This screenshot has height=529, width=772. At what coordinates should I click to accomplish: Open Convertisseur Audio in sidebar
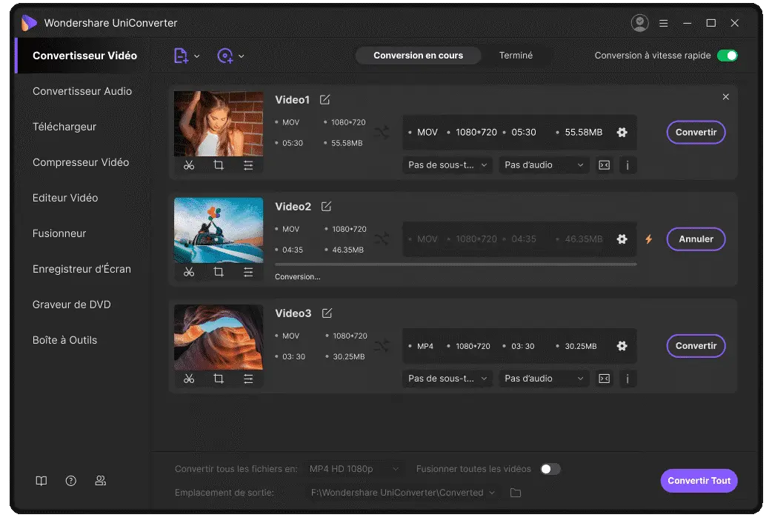(82, 91)
